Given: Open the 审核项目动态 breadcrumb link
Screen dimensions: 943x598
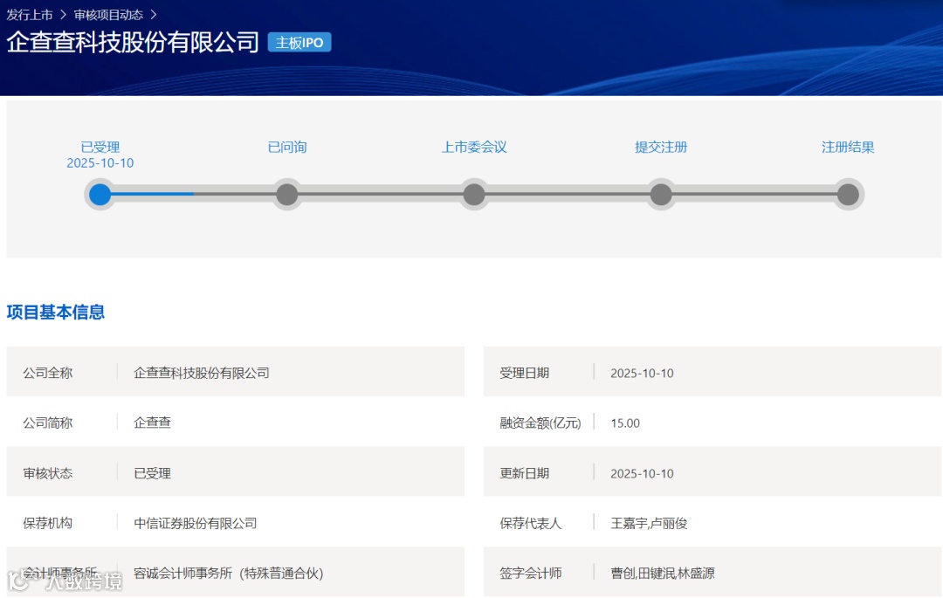Looking at the screenshot, I should (108, 15).
